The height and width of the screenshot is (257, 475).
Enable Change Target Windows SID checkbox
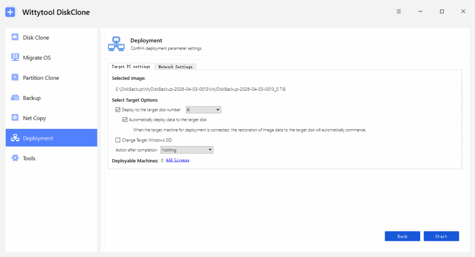(x=118, y=140)
